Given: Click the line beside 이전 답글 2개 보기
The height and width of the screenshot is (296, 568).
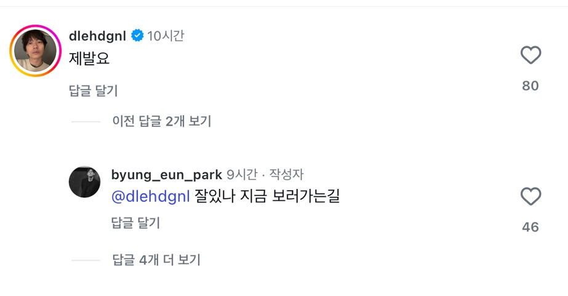Looking at the screenshot, I should (86, 122).
